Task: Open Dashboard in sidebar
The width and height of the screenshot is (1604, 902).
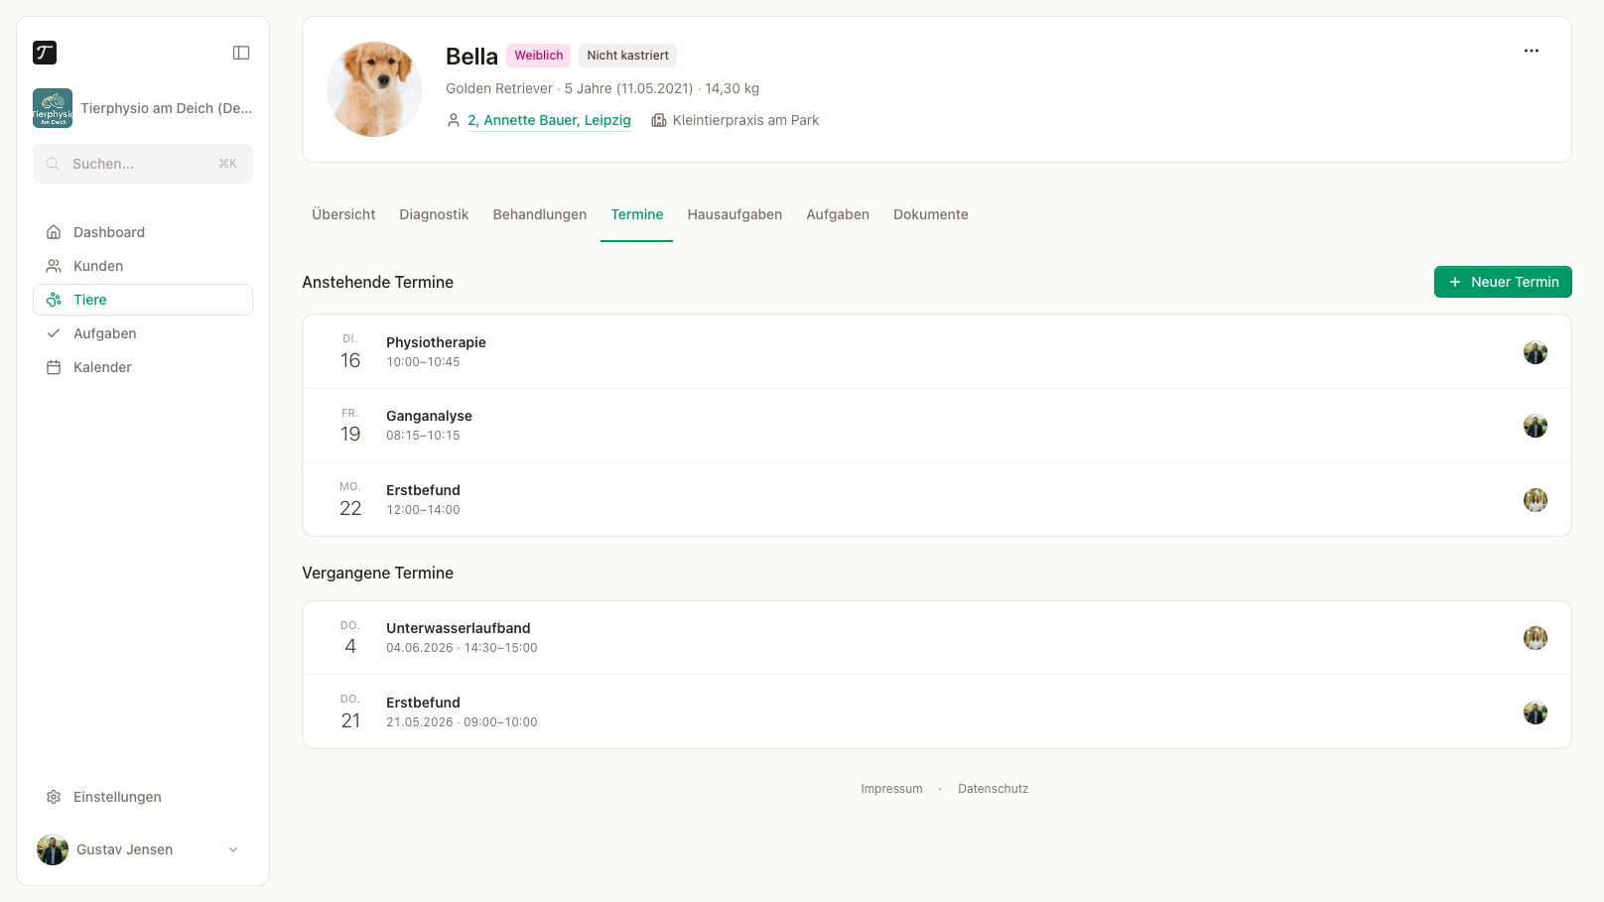Action: (x=143, y=232)
